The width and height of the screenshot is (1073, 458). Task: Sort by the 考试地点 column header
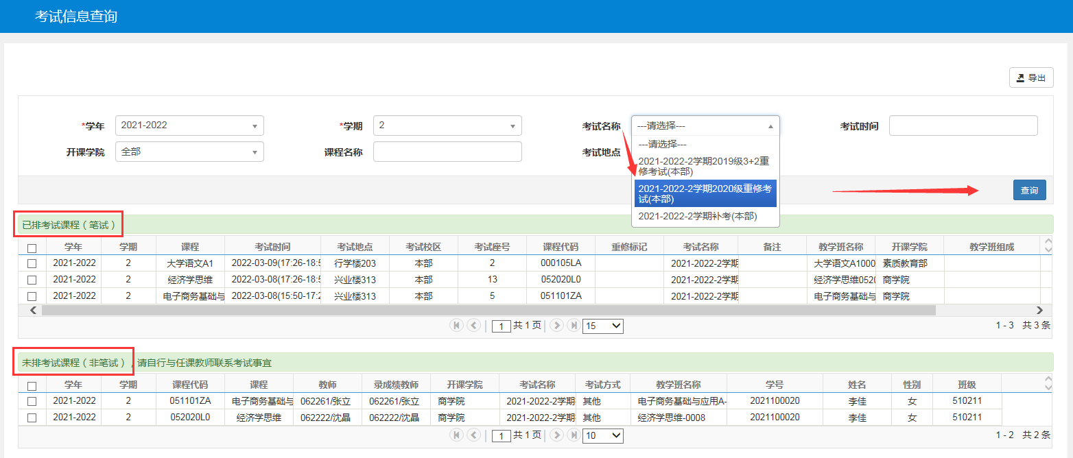[x=355, y=247]
